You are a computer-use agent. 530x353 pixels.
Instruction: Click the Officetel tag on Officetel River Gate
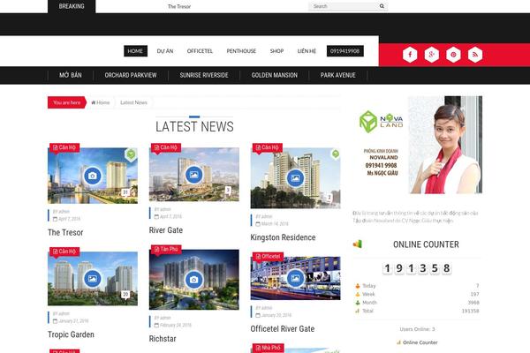[x=268, y=257]
